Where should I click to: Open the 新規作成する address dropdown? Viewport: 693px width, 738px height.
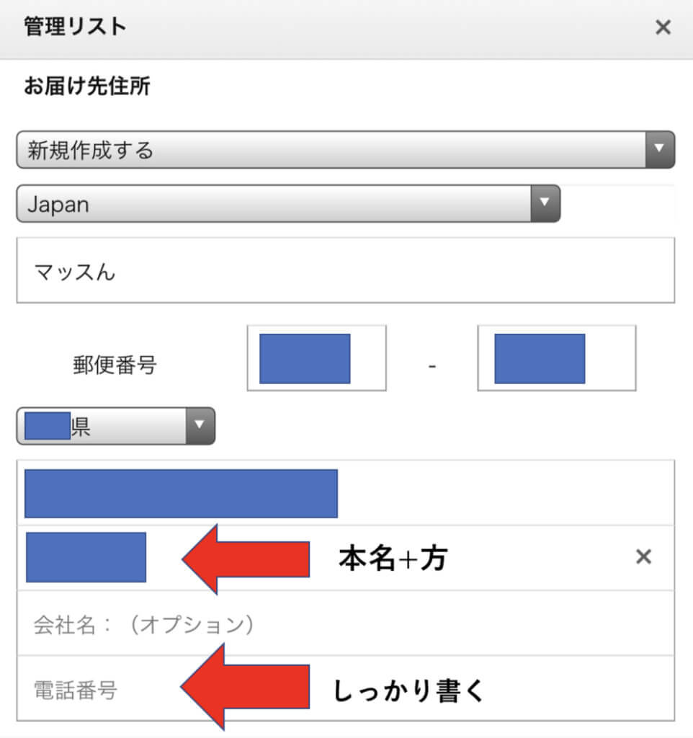point(331,150)
